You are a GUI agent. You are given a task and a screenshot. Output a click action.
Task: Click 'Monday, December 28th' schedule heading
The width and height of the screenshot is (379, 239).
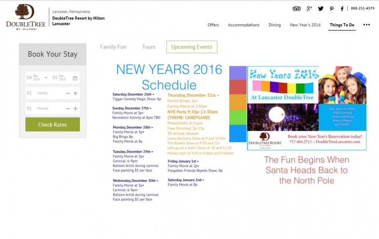click(x=133, y=127)
